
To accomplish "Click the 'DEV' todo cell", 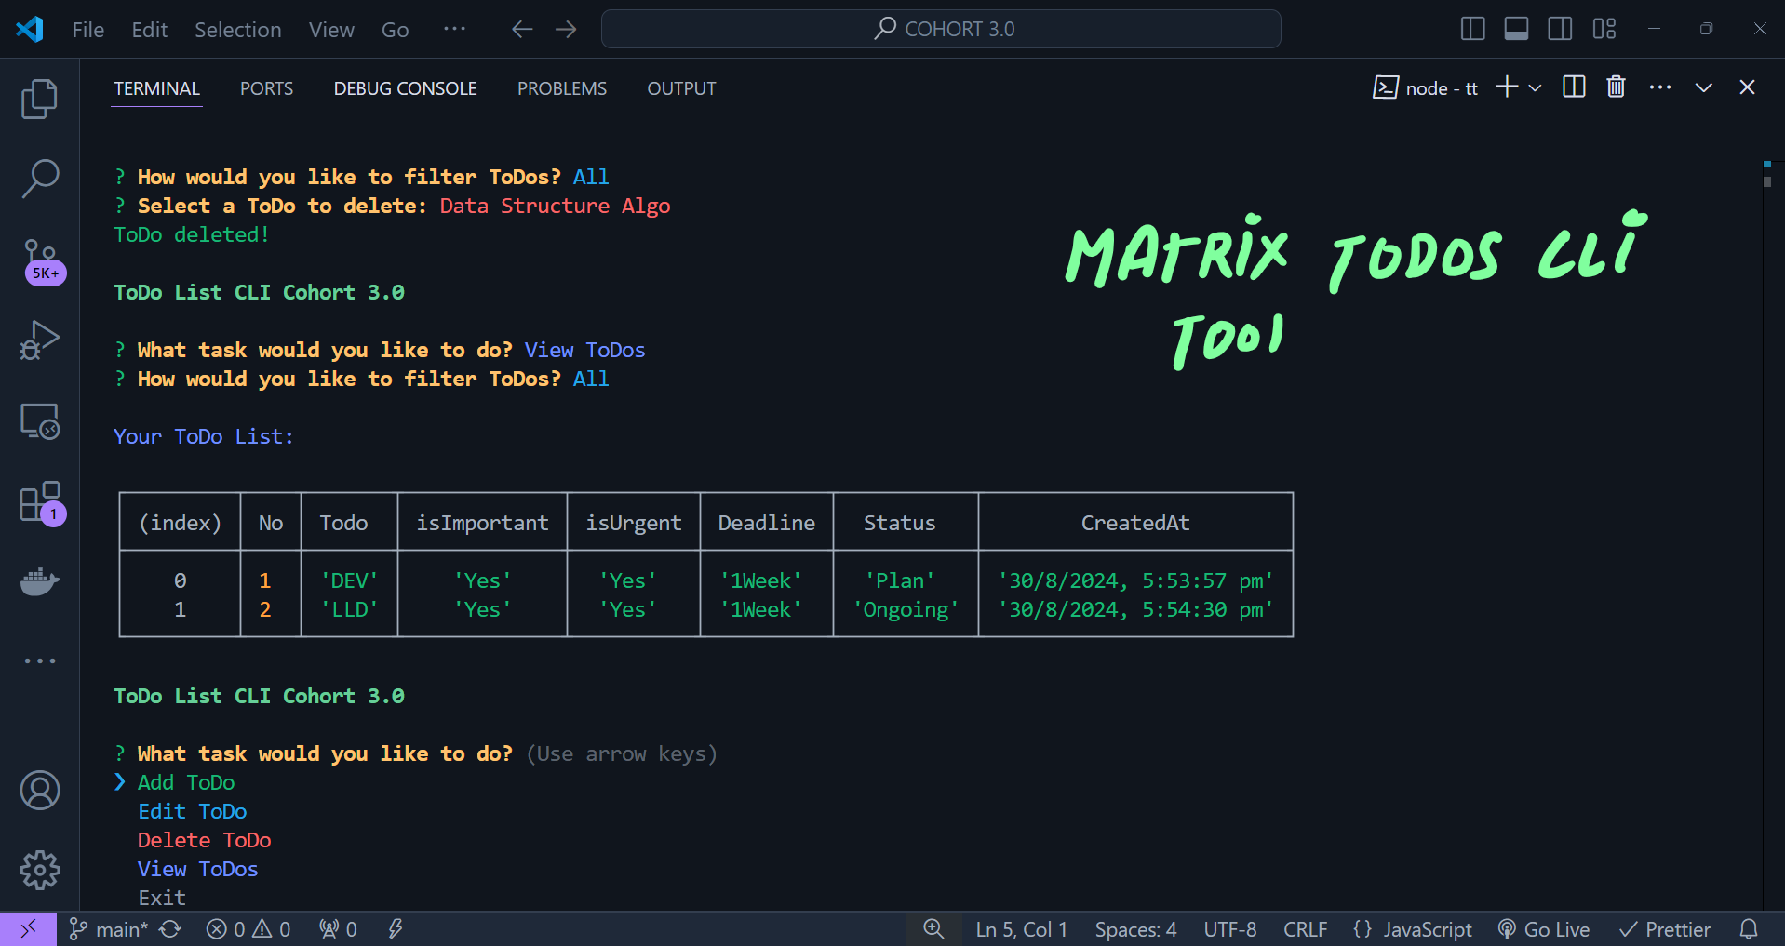I will coord(349,580).
